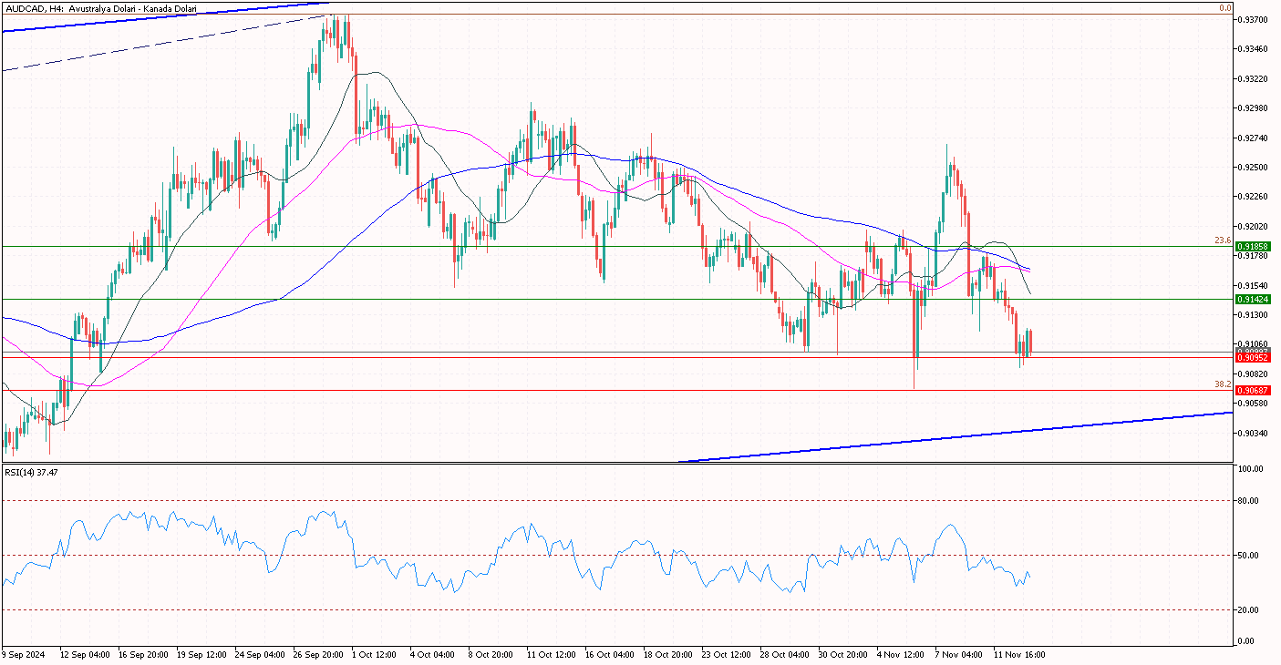1281x665 pixels.
Task: Click the 7 Nov 04:00 date label
Action: (958, 654)
